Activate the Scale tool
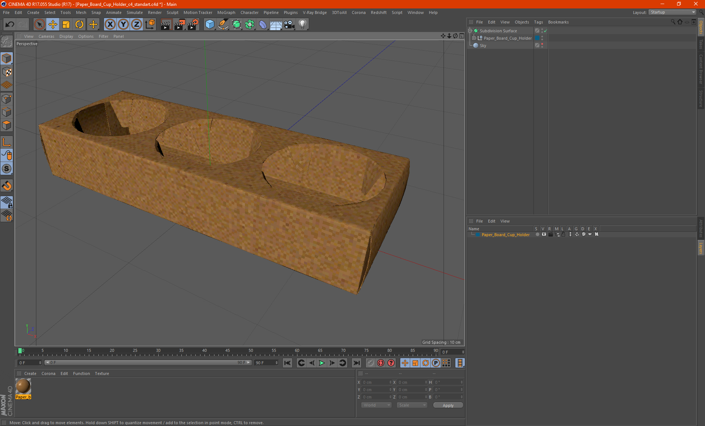Screen dimensions: 705x426 click(66, 25)
